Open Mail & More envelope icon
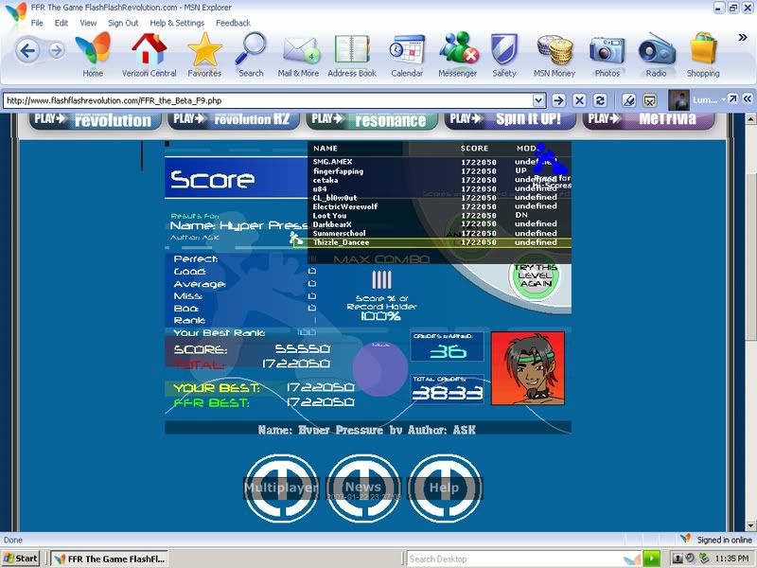757x568 pixels. (x=299, y=50)
